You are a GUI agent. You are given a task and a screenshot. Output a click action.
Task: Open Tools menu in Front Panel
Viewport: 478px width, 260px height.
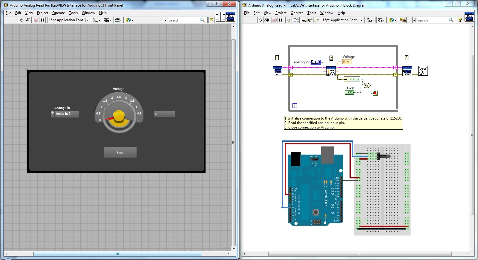(x=73, y=13)
